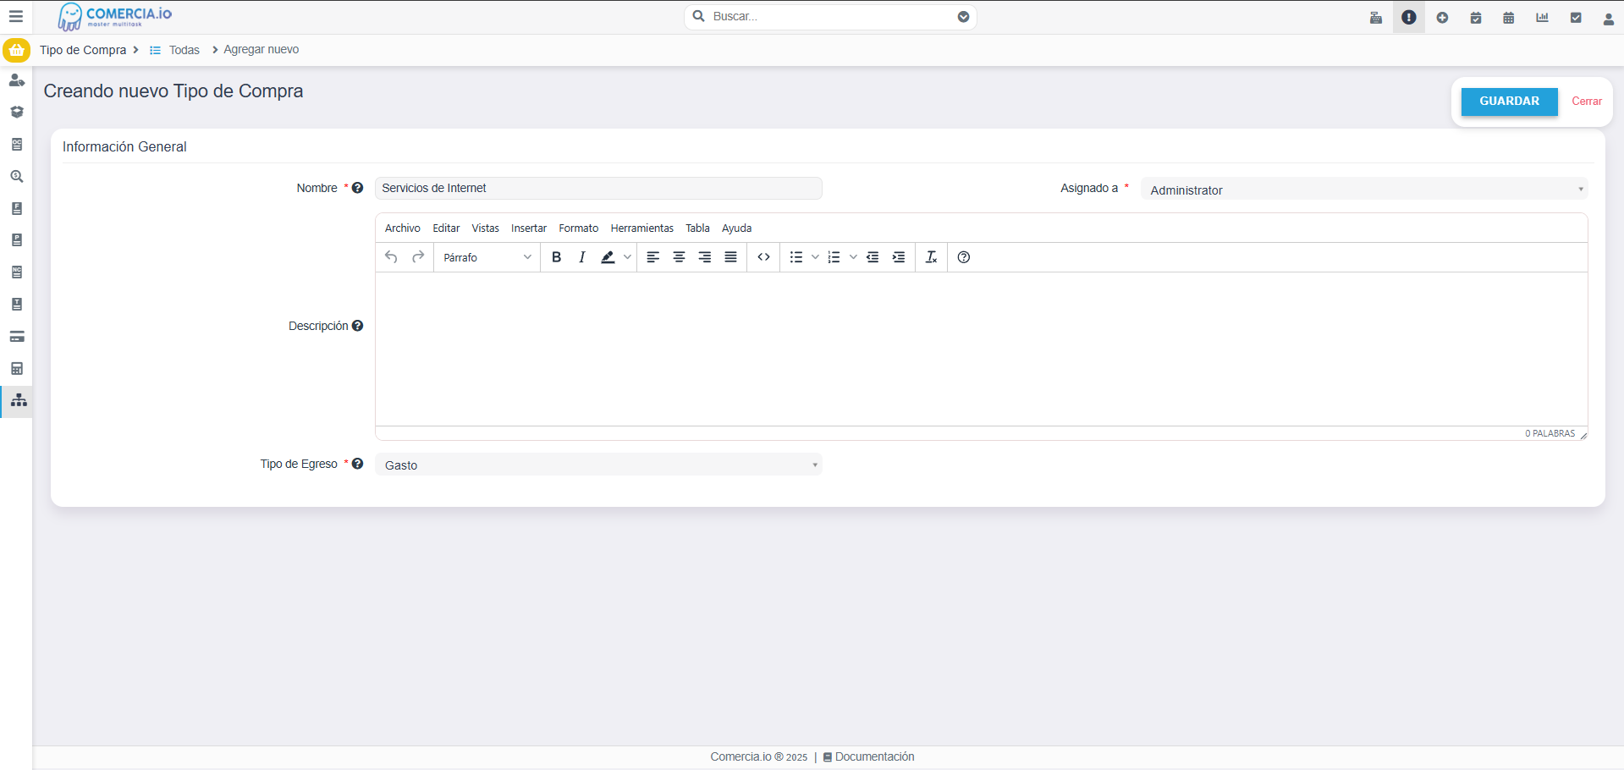
Task: Open the Asignado a Administrator dropdown
Action: 1364,190
